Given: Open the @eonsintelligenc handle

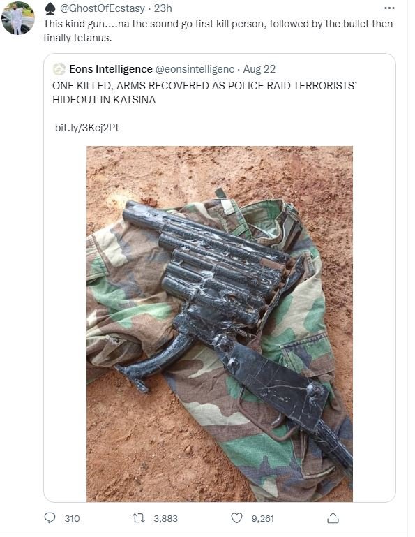Looking at the screenshot, I should point(195,69).
